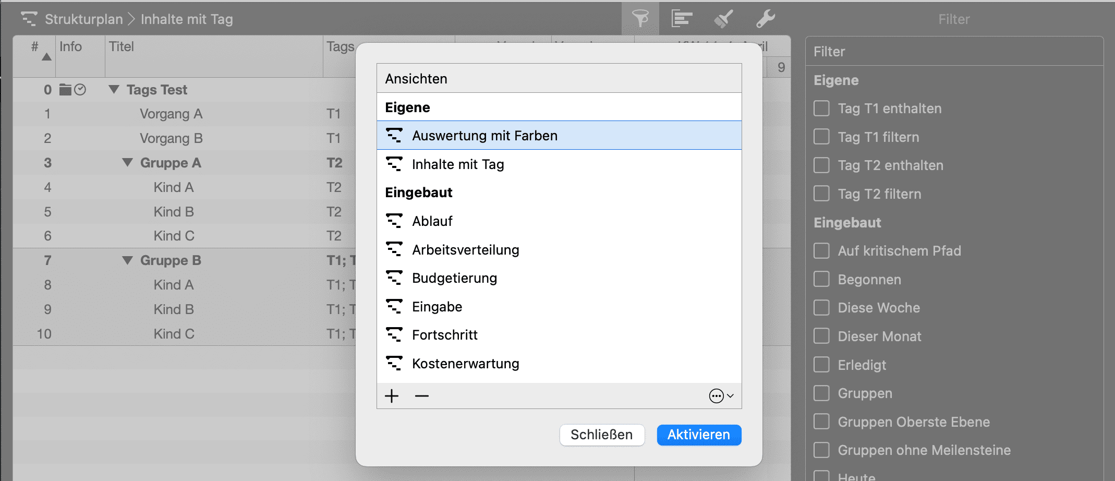Click the Filter funnel icon in the toolbar

(640, 18)
